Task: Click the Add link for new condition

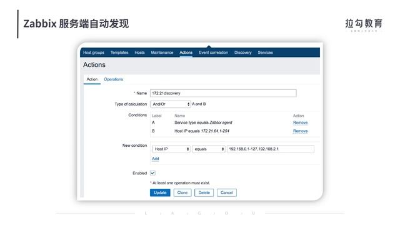Action: (156, 159)
